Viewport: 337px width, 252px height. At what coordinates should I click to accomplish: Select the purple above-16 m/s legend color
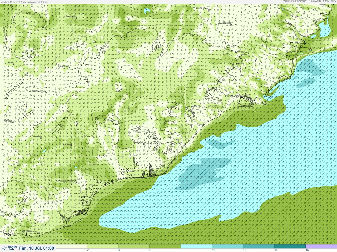point(321,246)
